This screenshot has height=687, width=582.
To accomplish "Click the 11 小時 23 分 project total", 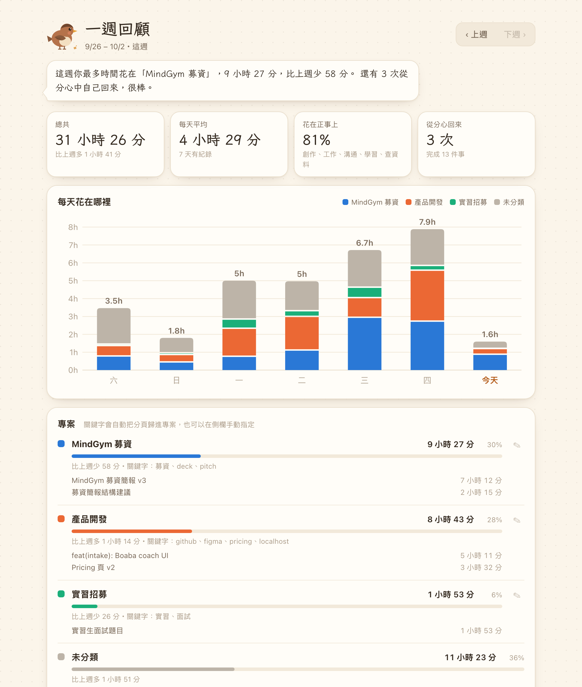I will [470, 658].
